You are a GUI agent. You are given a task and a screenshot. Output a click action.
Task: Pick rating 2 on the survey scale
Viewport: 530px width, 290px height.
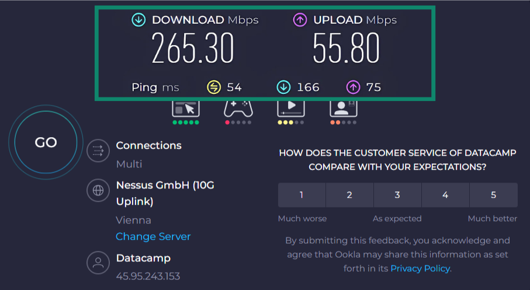coord(349,195)
